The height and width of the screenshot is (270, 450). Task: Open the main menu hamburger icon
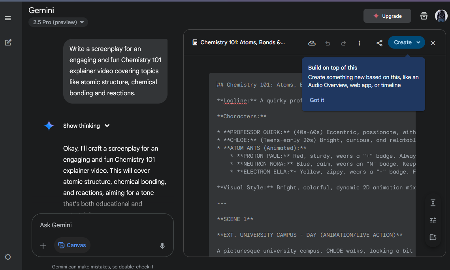[8, 19]
